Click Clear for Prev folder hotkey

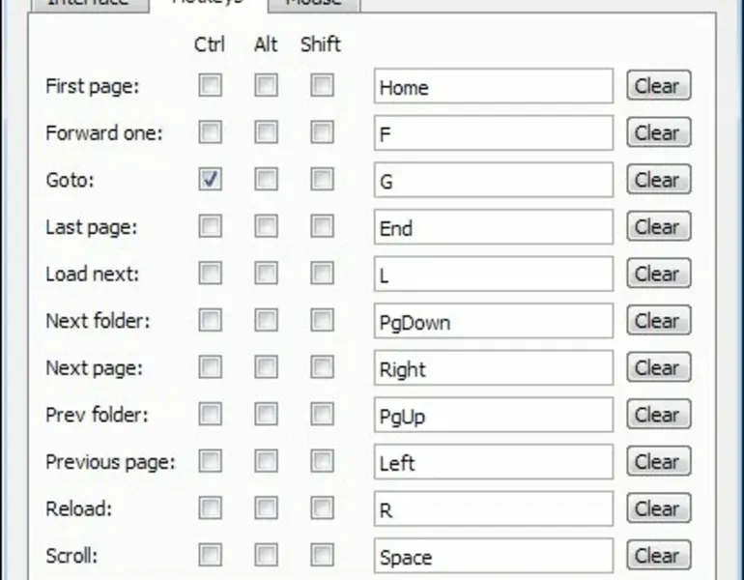(657, 415)
